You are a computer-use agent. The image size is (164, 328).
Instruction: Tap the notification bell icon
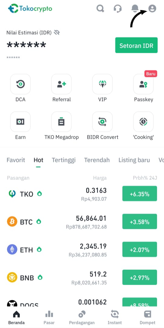coord(135,8)
